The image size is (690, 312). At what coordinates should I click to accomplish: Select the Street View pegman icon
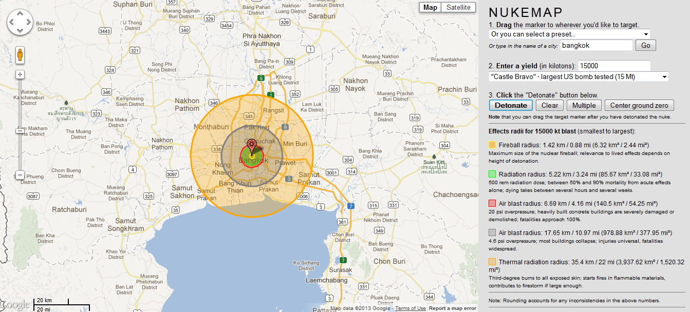20,54
